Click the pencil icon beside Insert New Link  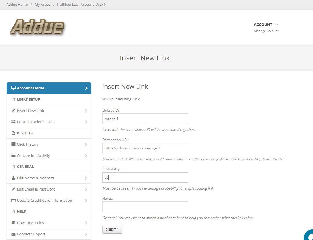(13, 111)
